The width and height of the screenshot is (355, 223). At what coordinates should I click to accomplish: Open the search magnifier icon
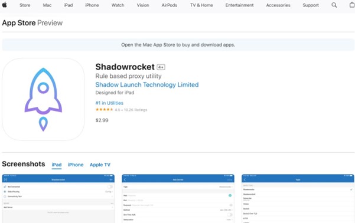click(x=334, y=5)
